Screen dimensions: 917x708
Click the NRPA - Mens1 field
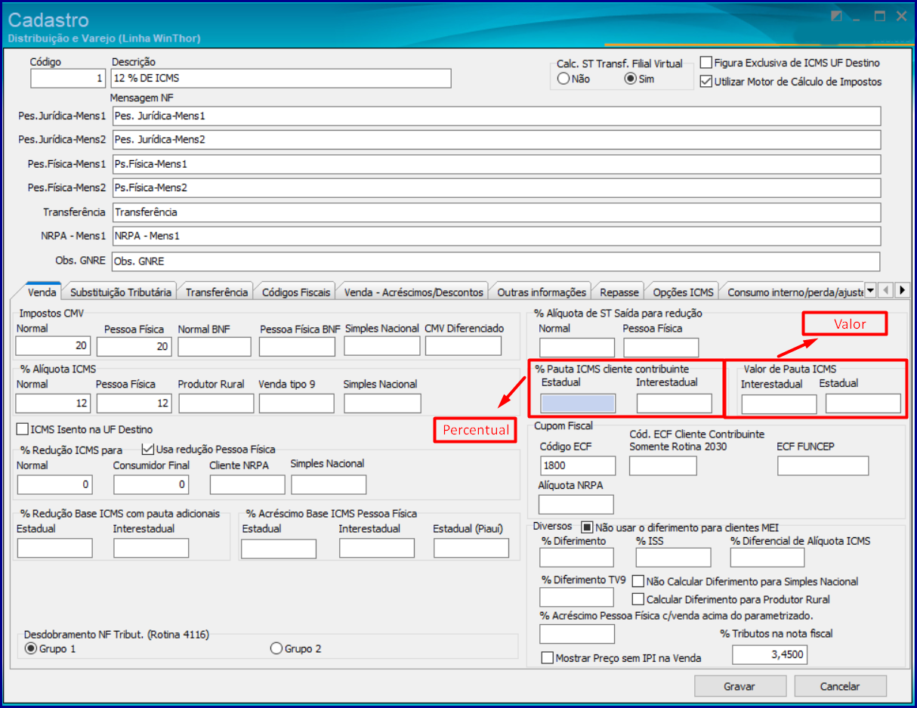pyautogui.click(x=496, y=236)
